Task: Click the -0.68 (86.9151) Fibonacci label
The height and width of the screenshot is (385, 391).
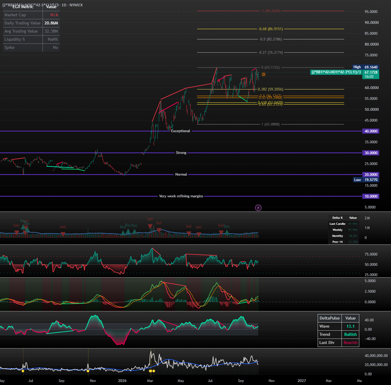Action: pyautogui.click(x=271, y=29)
